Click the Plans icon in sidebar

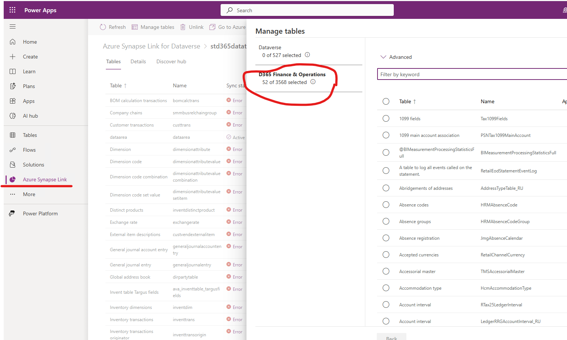coord(13,86)
